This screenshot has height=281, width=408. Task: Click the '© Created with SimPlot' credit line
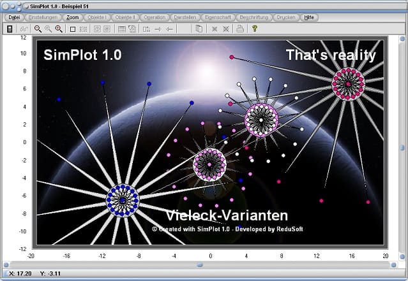[x=227, y=229]
